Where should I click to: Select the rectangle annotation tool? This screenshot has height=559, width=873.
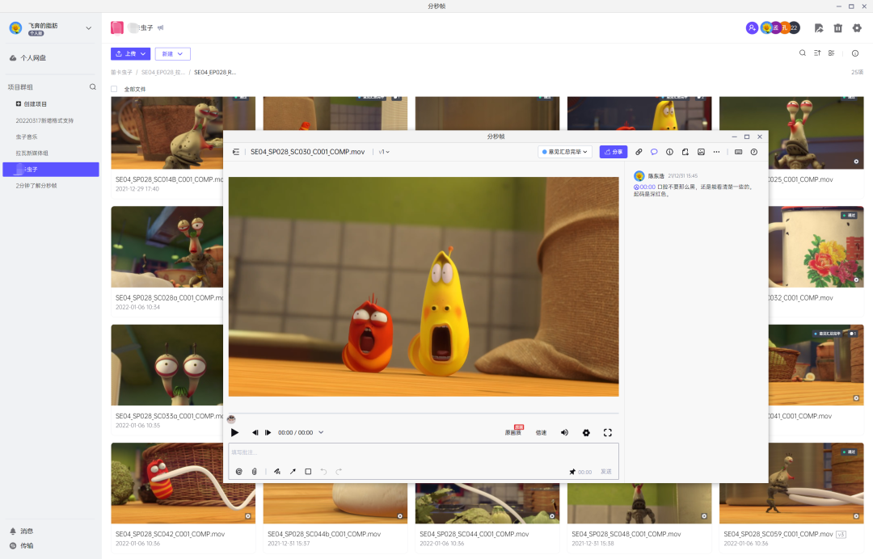308,471
